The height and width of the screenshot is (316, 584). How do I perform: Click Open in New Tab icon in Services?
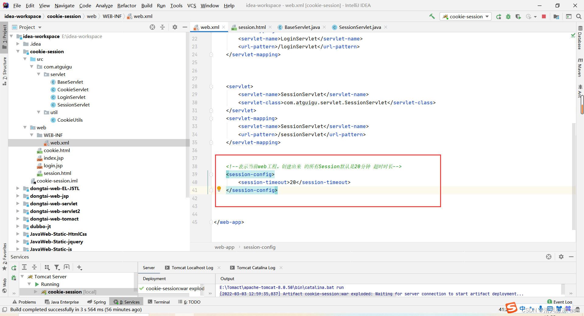(x=67, y=267)
